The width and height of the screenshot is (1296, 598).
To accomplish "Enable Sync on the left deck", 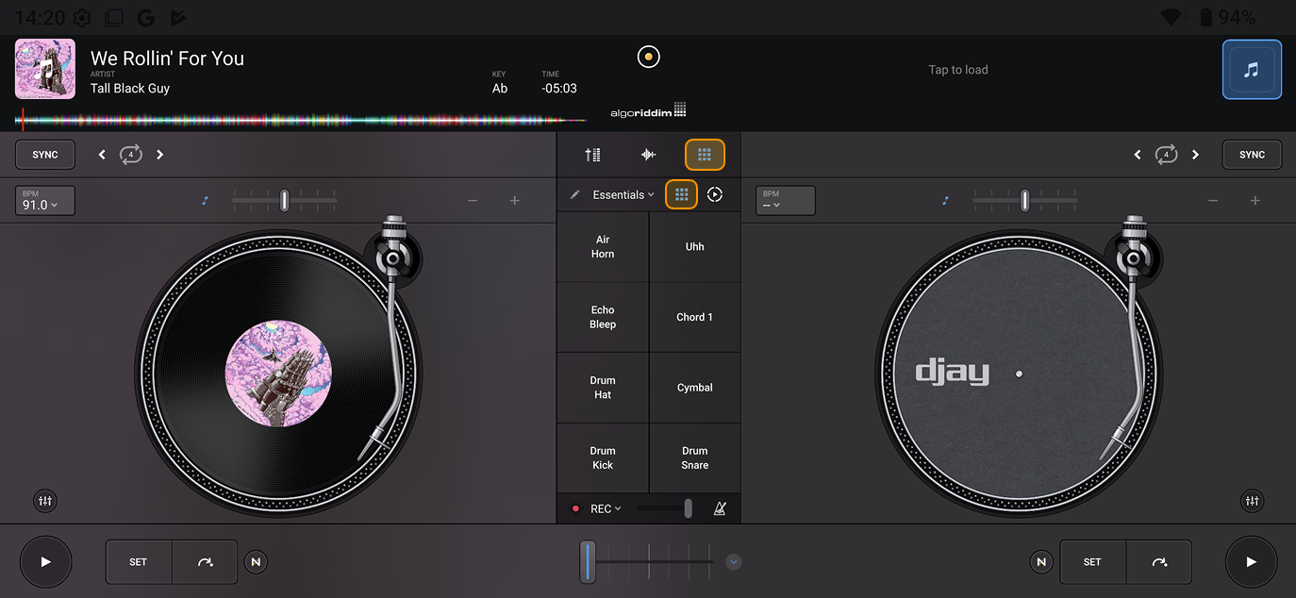I will 44,154.
